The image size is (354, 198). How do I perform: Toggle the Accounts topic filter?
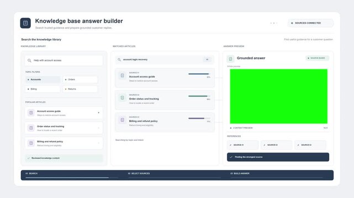tap(43, 80)
